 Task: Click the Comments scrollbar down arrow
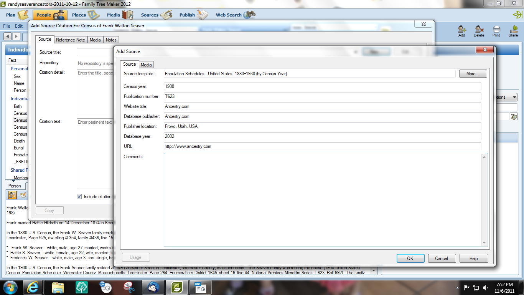484,243
